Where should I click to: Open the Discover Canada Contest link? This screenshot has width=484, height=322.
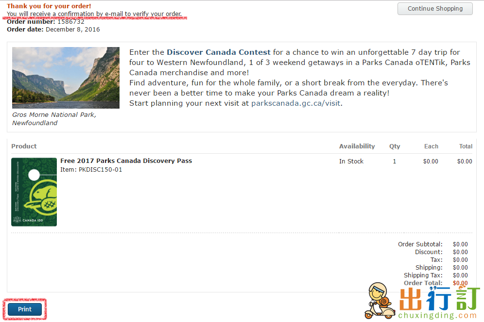point(219,52)
